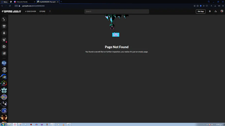Open the Windows Start button
This screenshot has height=126, width=225.
3,125
